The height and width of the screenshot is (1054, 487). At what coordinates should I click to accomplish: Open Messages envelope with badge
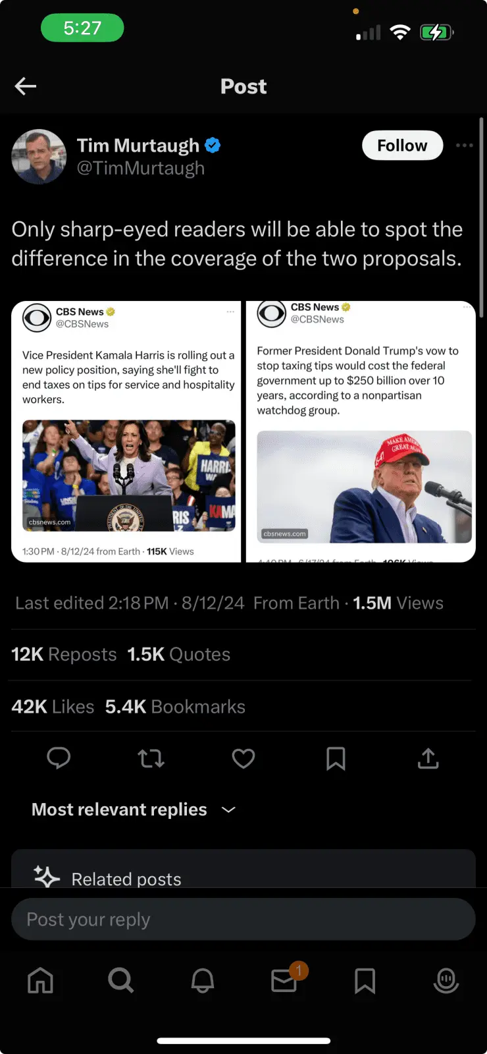[284, 981]
